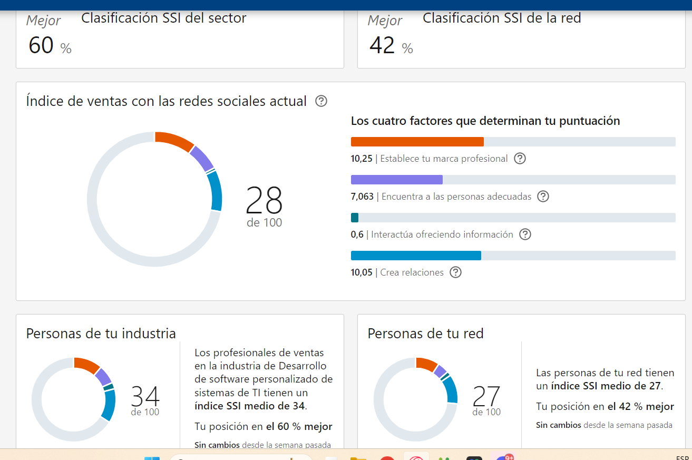Click help icon next to Crea relaciones
This screenshot has height=460, width=692.
(455, 272)
